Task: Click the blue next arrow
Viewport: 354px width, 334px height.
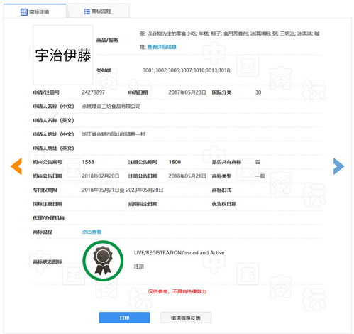Action: 338,166
